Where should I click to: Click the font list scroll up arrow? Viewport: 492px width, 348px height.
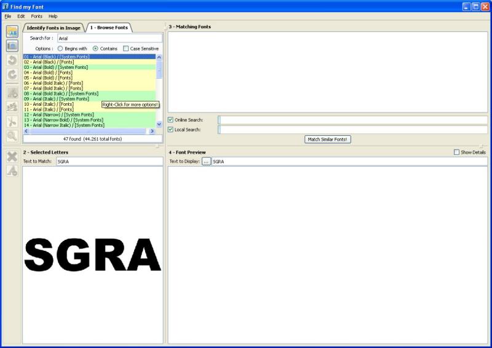tap(159, 57)
